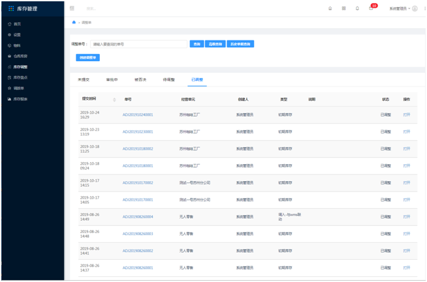The image size is (427, 282).
Task: Switch to the 未提交 tab
Action: pos(84,79)
